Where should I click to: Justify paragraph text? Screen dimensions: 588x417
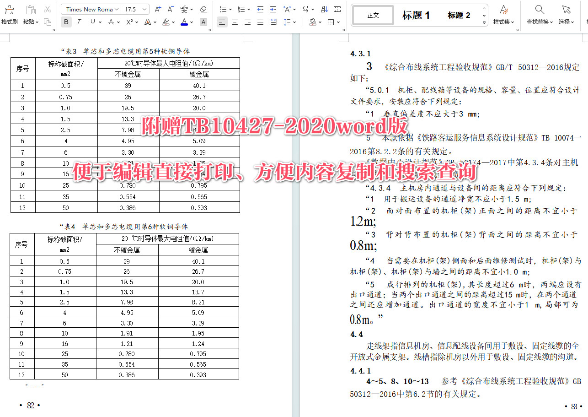tap(260, 22)
